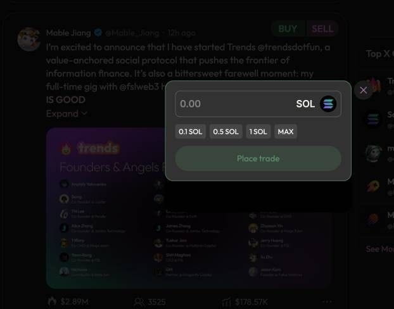Image resolution: width=394 pixels, height=309 pixels.
Task: Click the SOL amount input field
Action: point(258,104)
